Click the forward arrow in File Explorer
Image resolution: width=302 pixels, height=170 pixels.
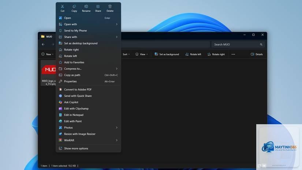[53, 44]
